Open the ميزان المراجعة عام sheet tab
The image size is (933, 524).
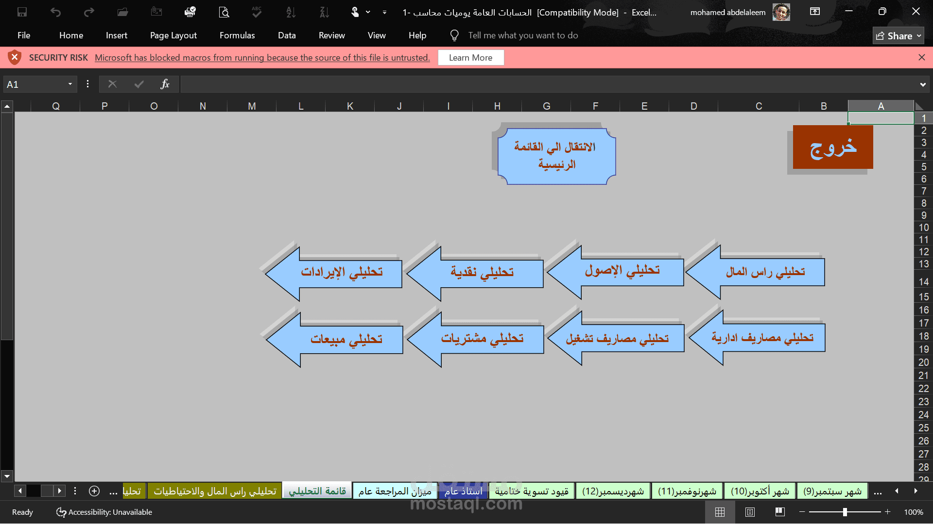(x=395, y=491)
